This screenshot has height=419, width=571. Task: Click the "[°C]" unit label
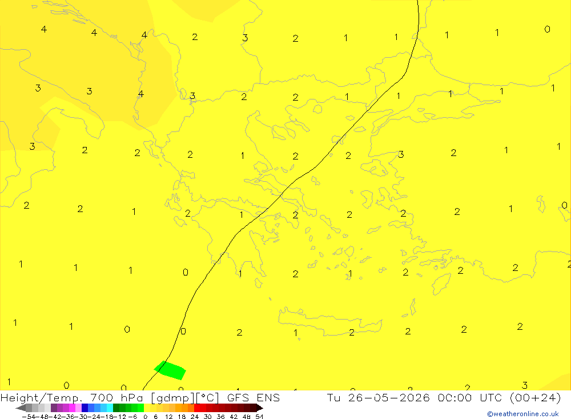pos(207,397)
